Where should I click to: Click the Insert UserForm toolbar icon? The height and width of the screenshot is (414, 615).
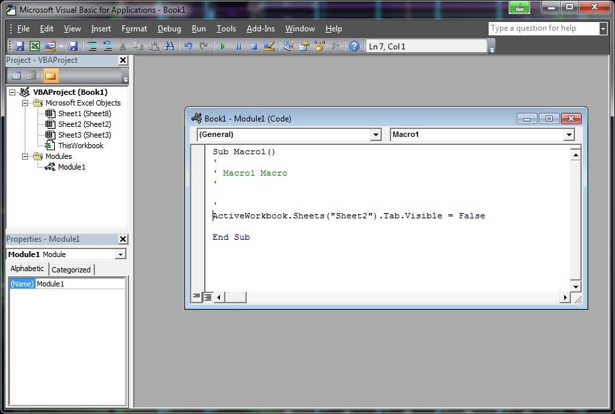click(50, 46)
